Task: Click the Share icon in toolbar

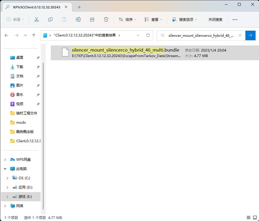Action: coord(92,19)
